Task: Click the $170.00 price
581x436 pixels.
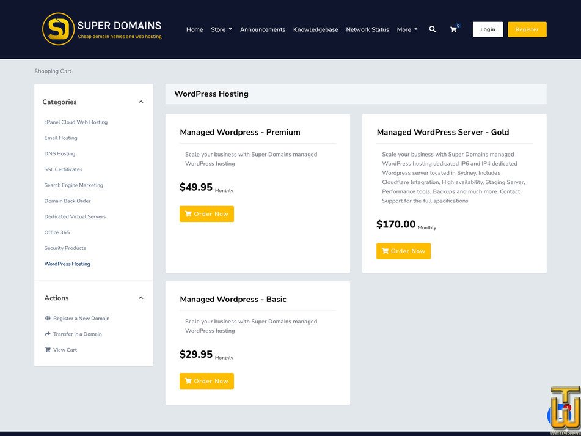Action: (396, 224)
